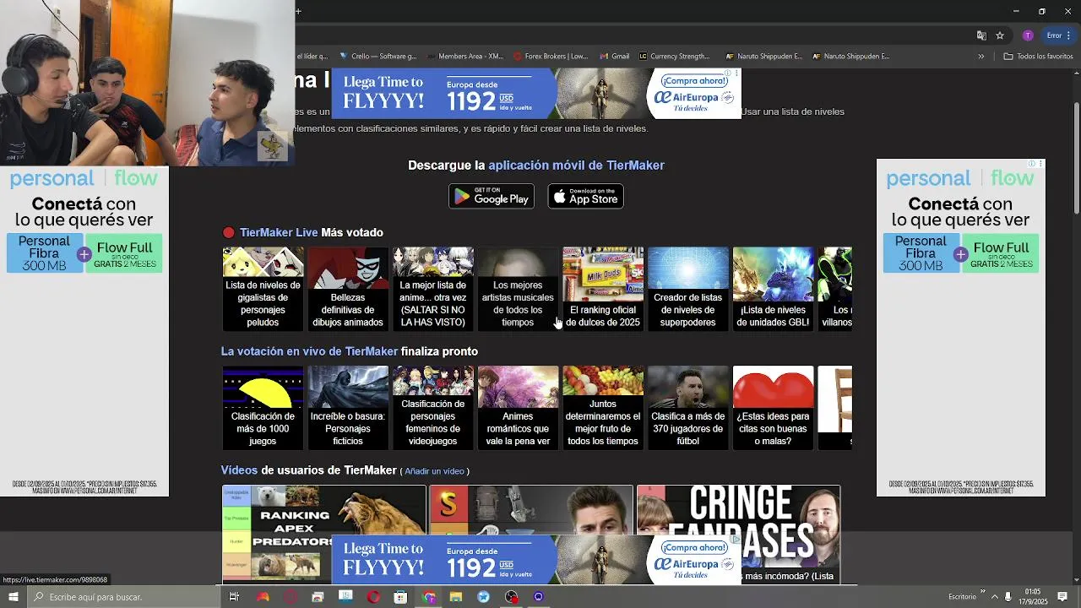Show hidden system tray icons
Screen dimensions: 1081x608
994,597
